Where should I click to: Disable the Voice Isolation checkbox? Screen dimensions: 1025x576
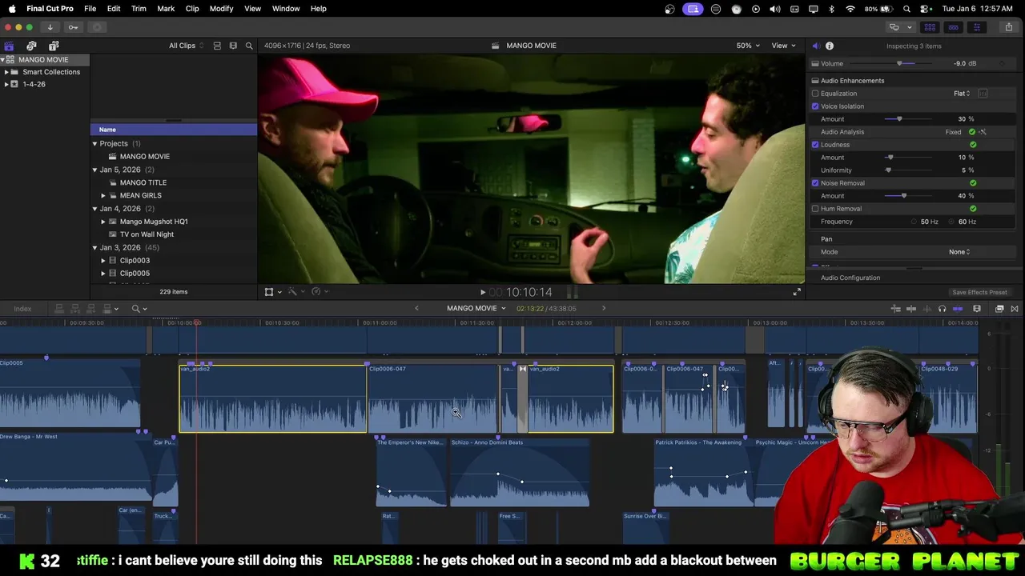[x=815, y=106]
